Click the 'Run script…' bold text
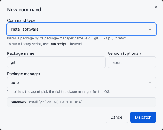163x130 pixels. coord(59,44)
